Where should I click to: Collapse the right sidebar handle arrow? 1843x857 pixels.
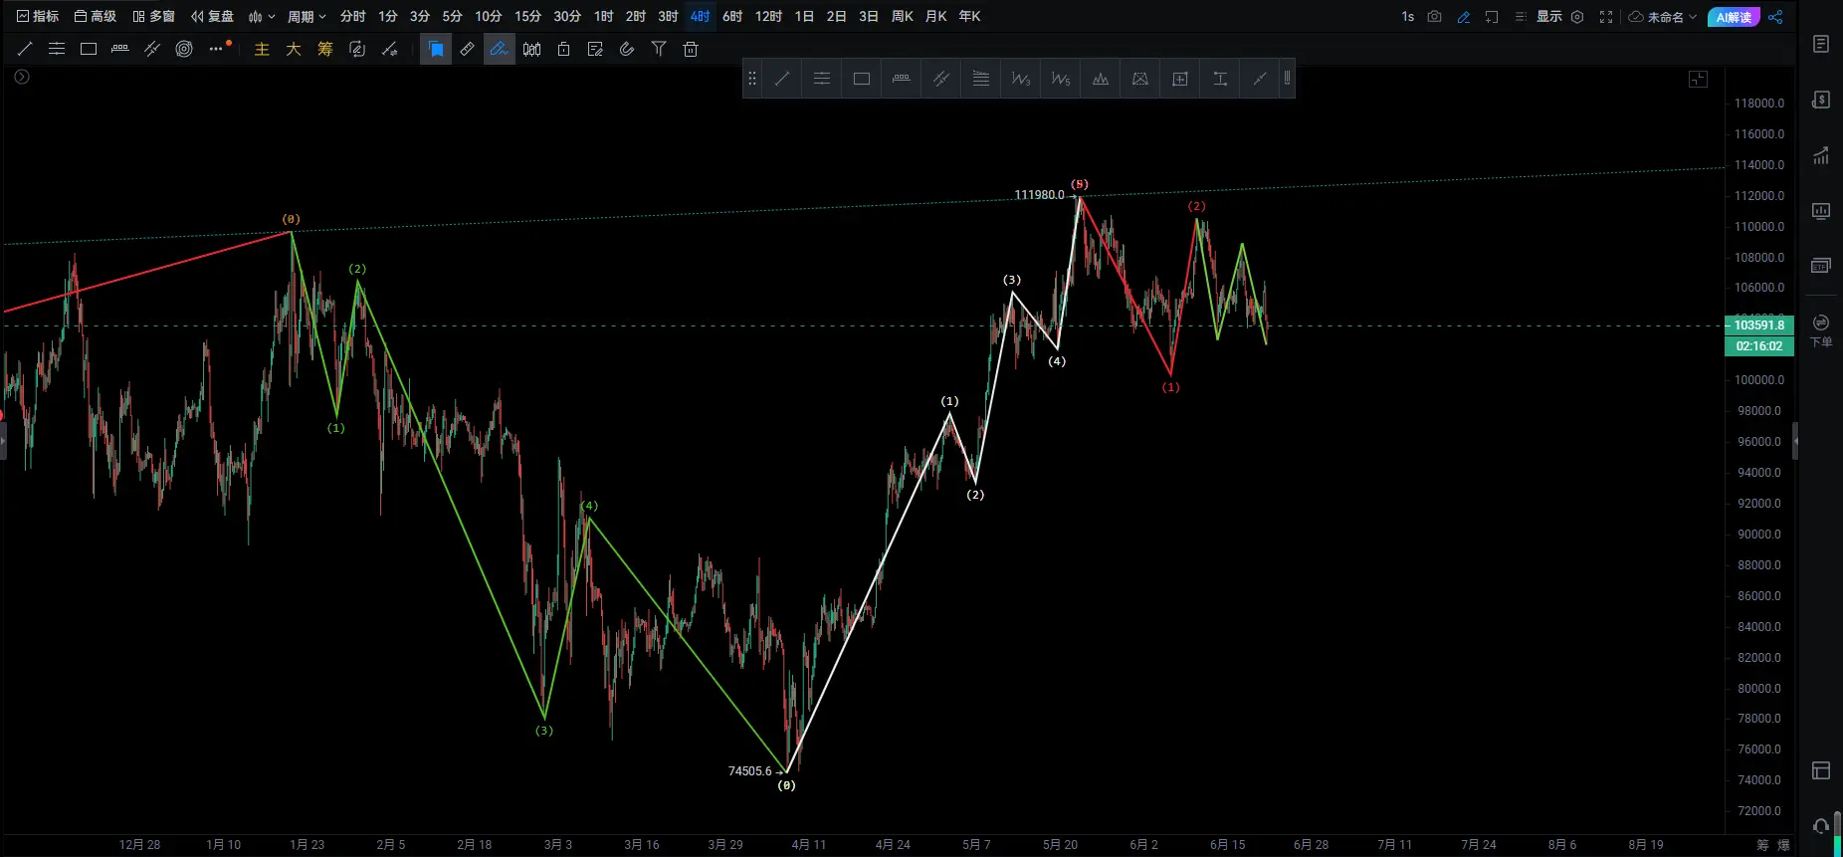[1795, 441]
